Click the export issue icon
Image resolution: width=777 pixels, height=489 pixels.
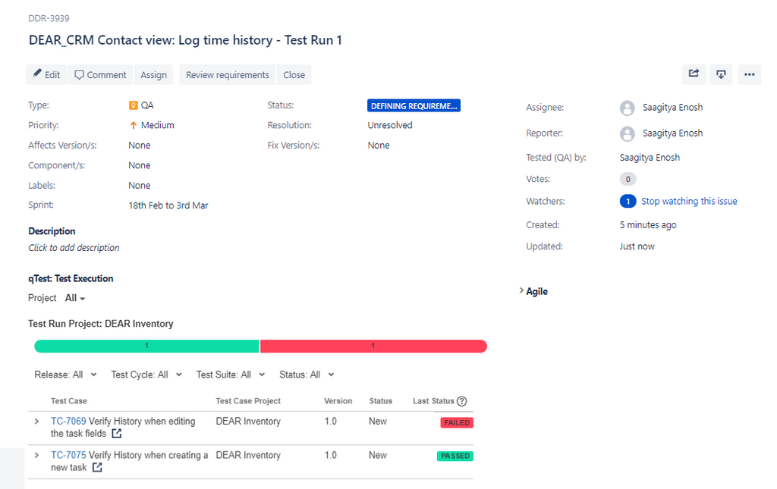[x=721, y=74]
